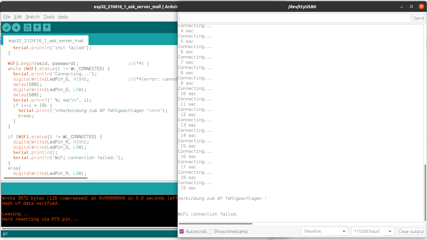Viewport: 427px width, 240px height.
Task: Click the line number 67 in status bar
Action: [5, 234]
